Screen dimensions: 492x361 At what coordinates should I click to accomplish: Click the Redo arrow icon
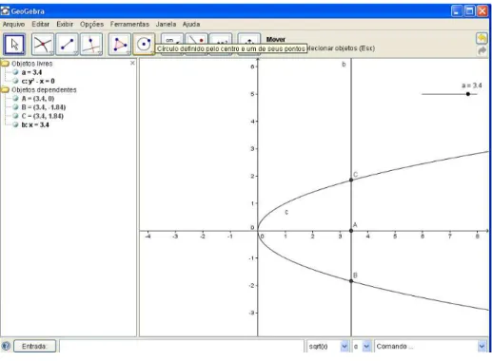tap(482, 50)
